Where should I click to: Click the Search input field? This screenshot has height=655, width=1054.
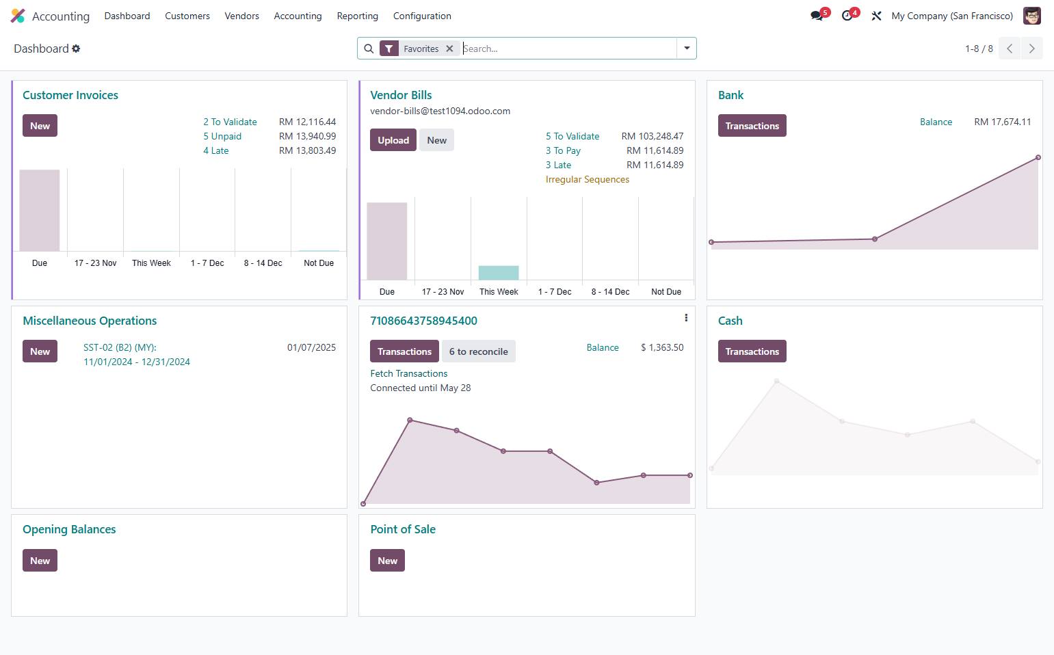(569, 49)
